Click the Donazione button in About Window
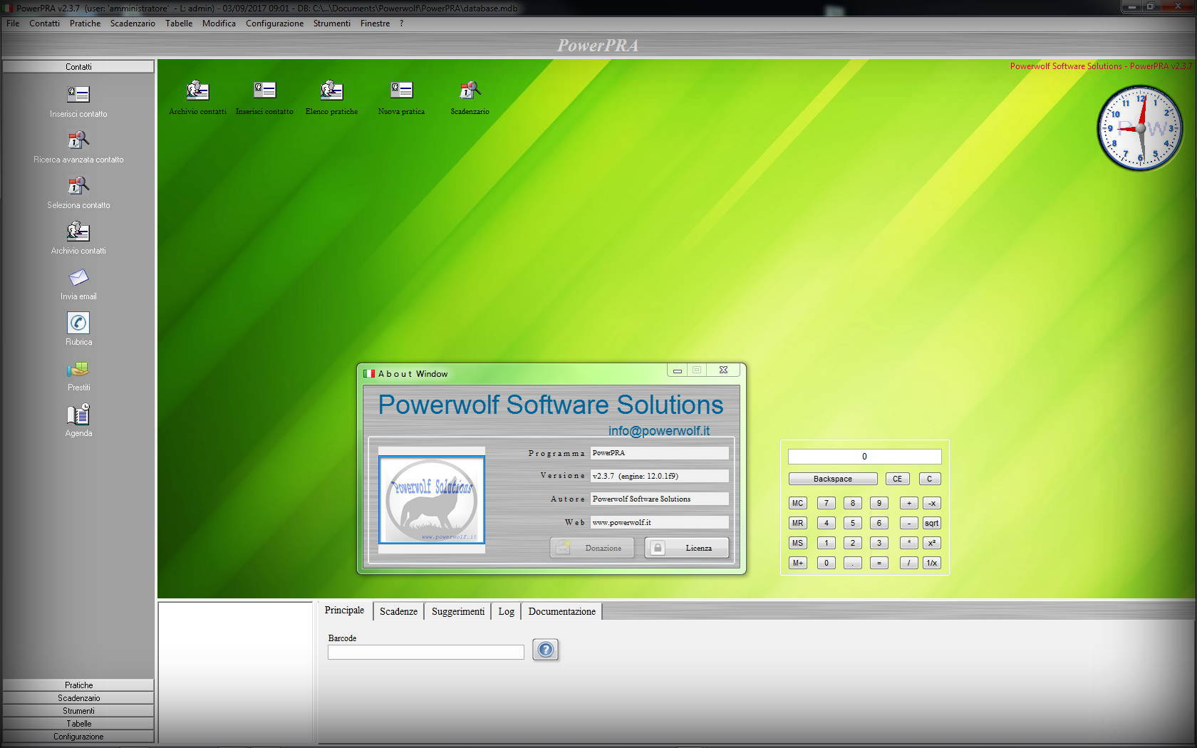Screen dimensions: 1197x748 coord(592,548)
